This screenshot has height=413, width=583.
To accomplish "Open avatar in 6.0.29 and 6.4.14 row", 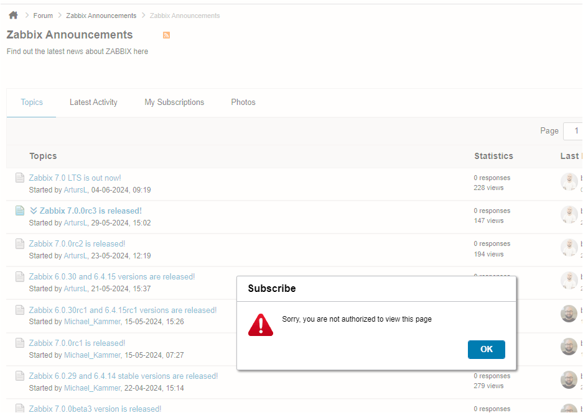I will click(x=569, y=379).
